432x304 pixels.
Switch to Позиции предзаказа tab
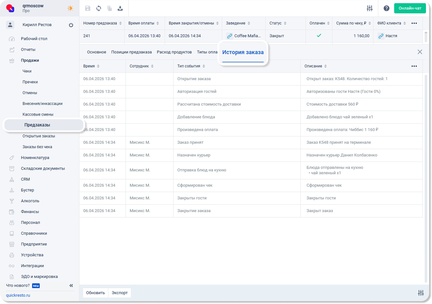point(131,52)
